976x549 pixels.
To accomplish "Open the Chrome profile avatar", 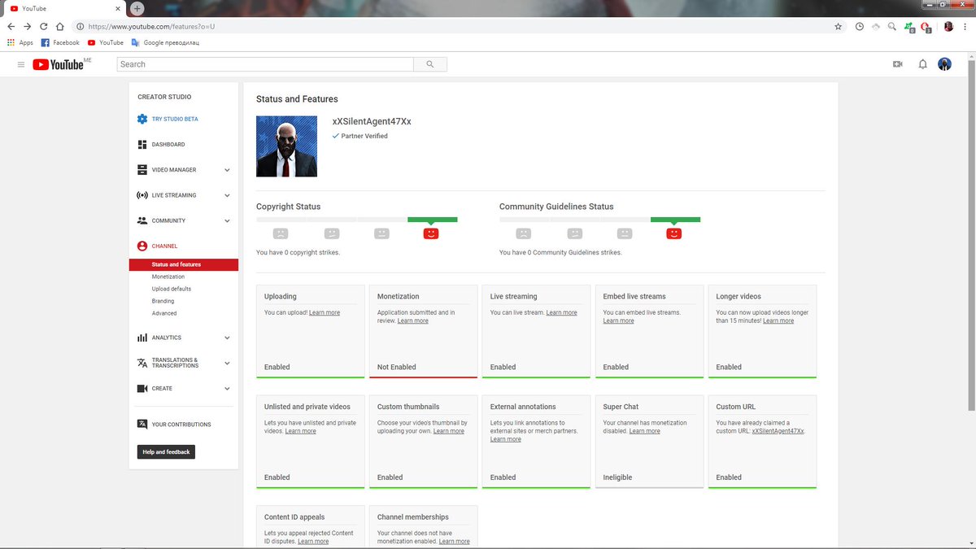I will tap(948, 26).
